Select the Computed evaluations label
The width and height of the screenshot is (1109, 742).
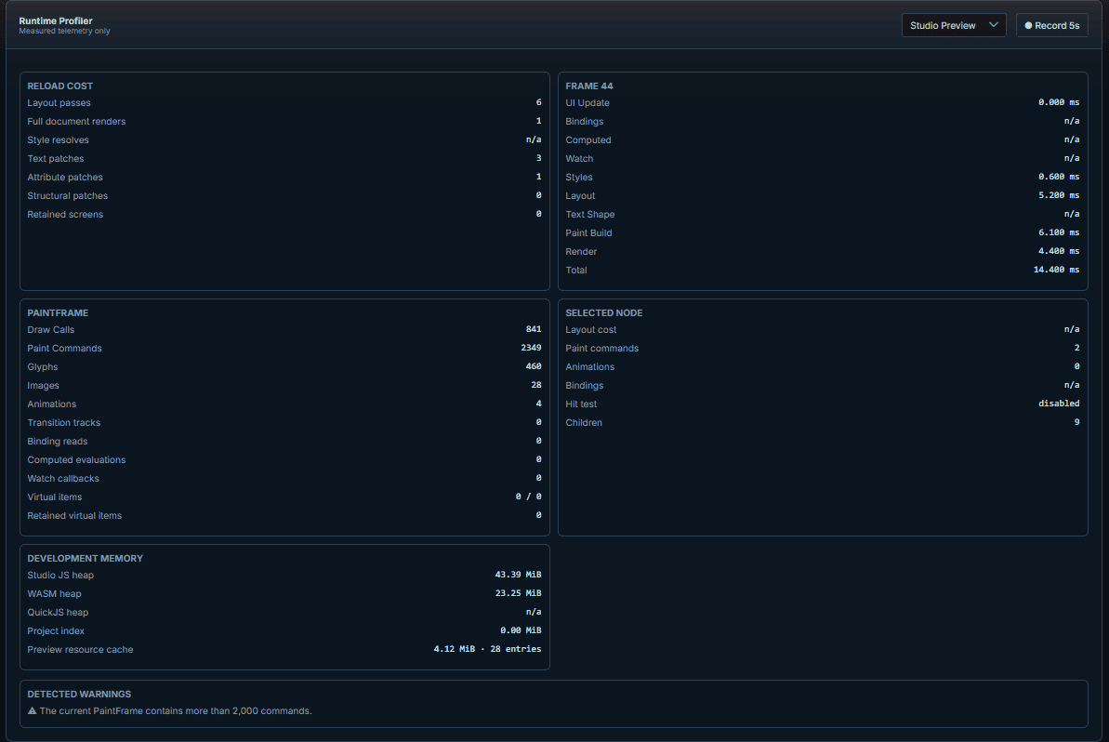coord(76,459)
